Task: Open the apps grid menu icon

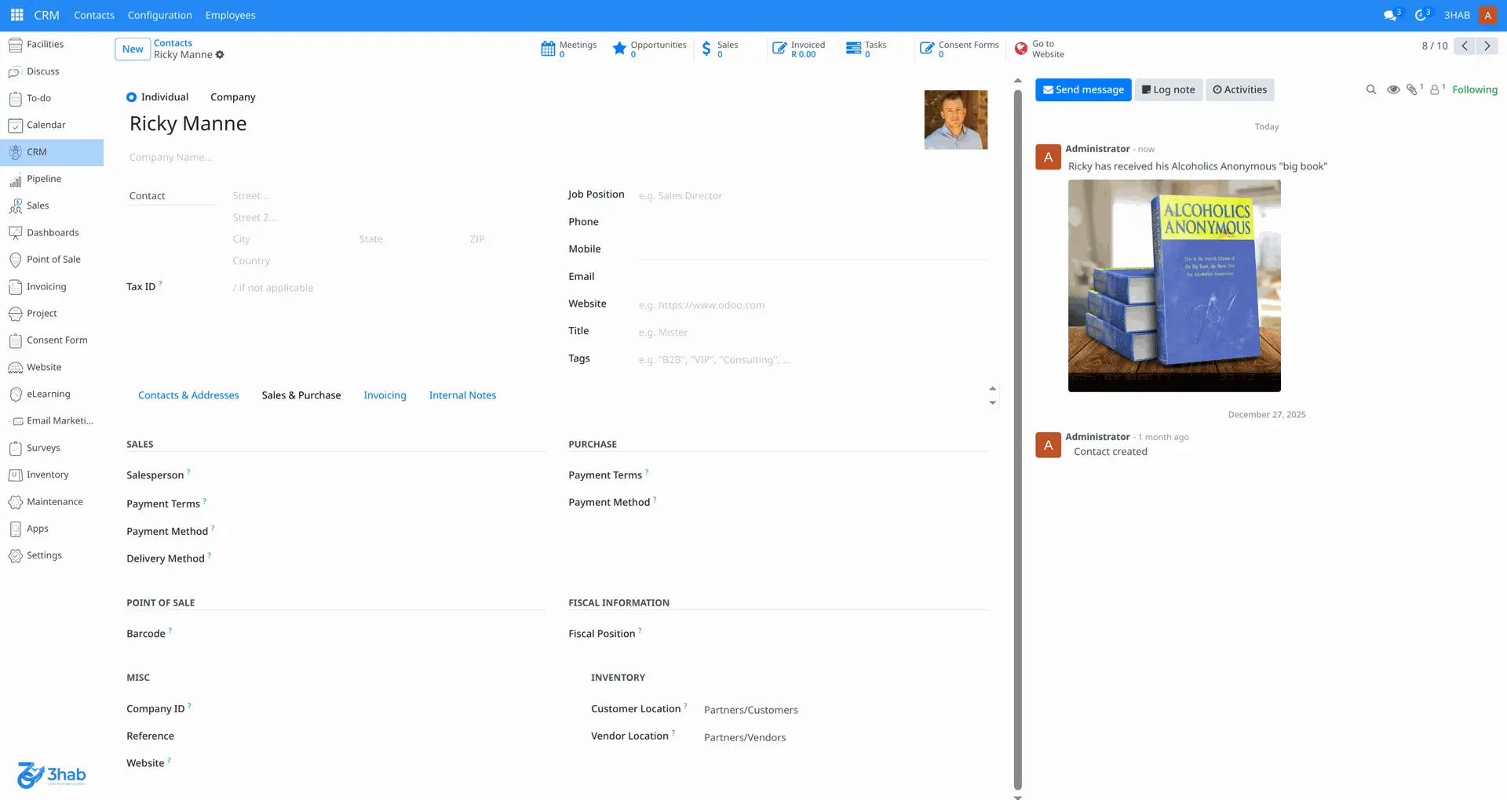Action: pos(16,15)
